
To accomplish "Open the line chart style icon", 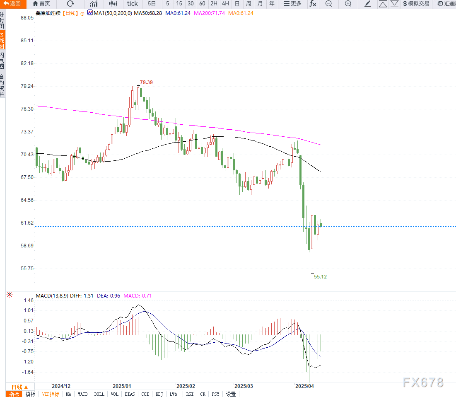I will (x=94, y=4).
